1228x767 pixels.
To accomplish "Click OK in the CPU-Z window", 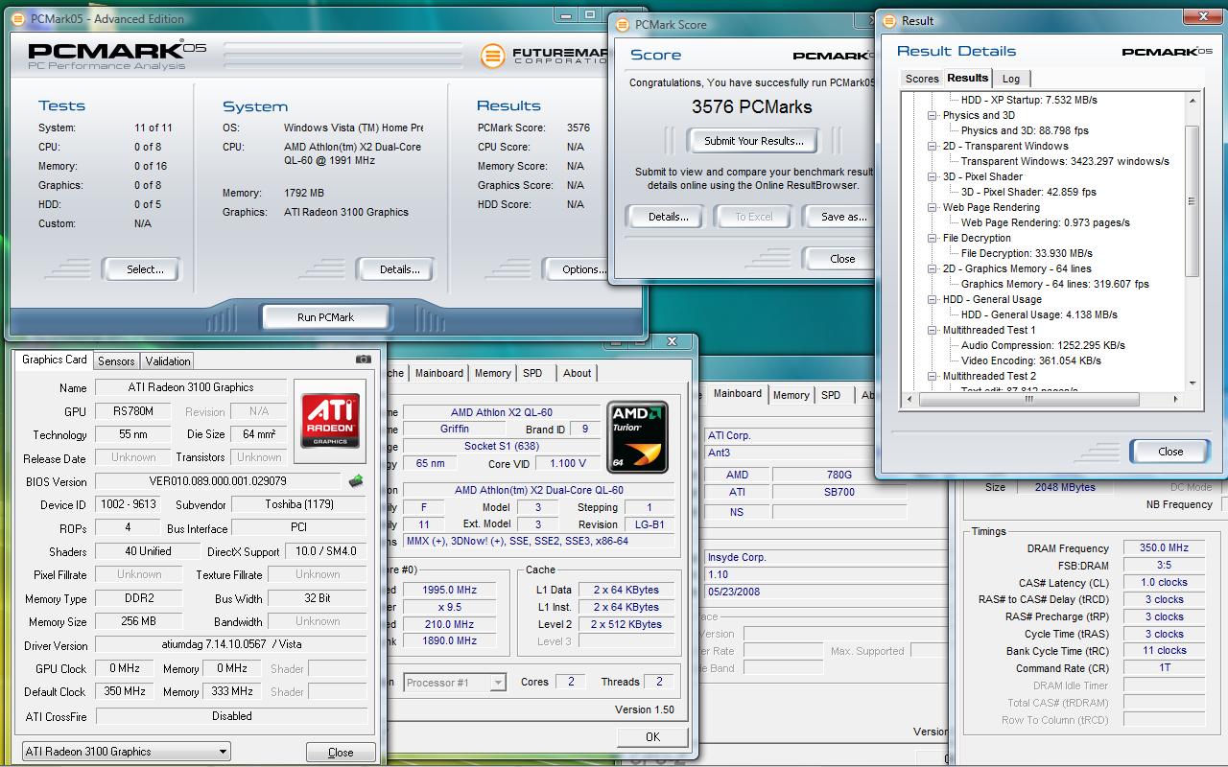I will [652, 736].
